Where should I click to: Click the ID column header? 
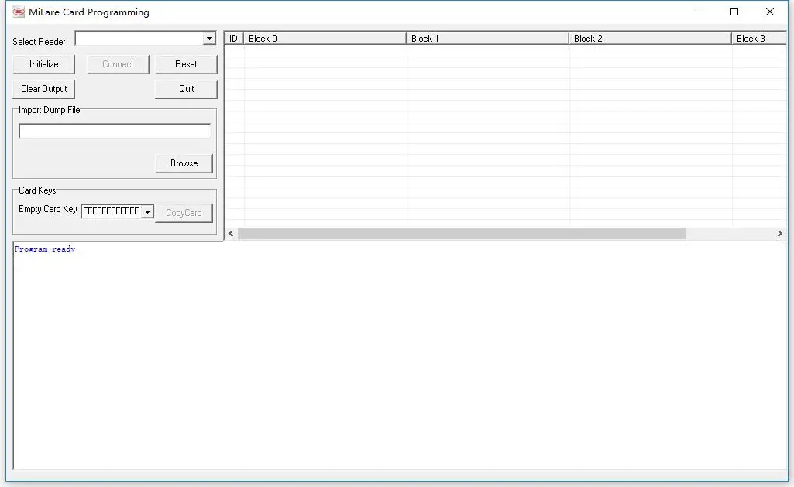click(233, 39)
